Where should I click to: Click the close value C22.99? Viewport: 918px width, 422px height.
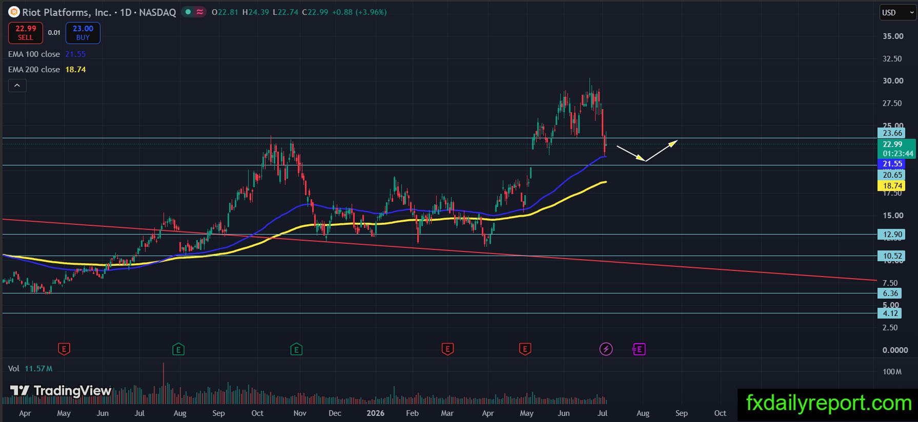[315, 12]
